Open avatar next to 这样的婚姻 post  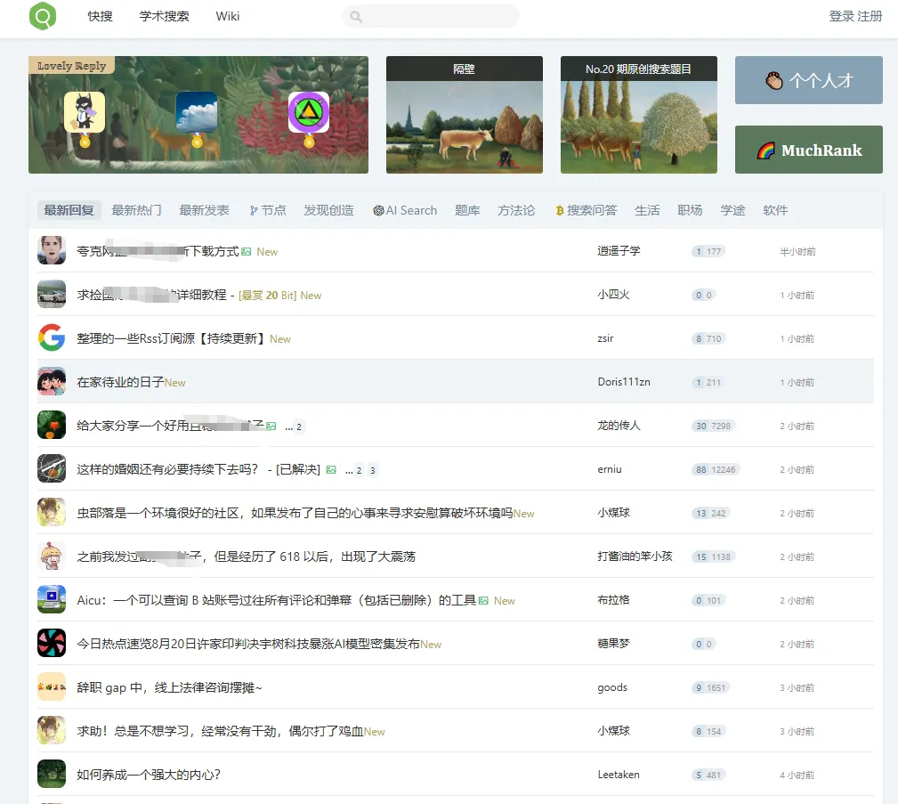pyautogui.click(x=52, y=468)
